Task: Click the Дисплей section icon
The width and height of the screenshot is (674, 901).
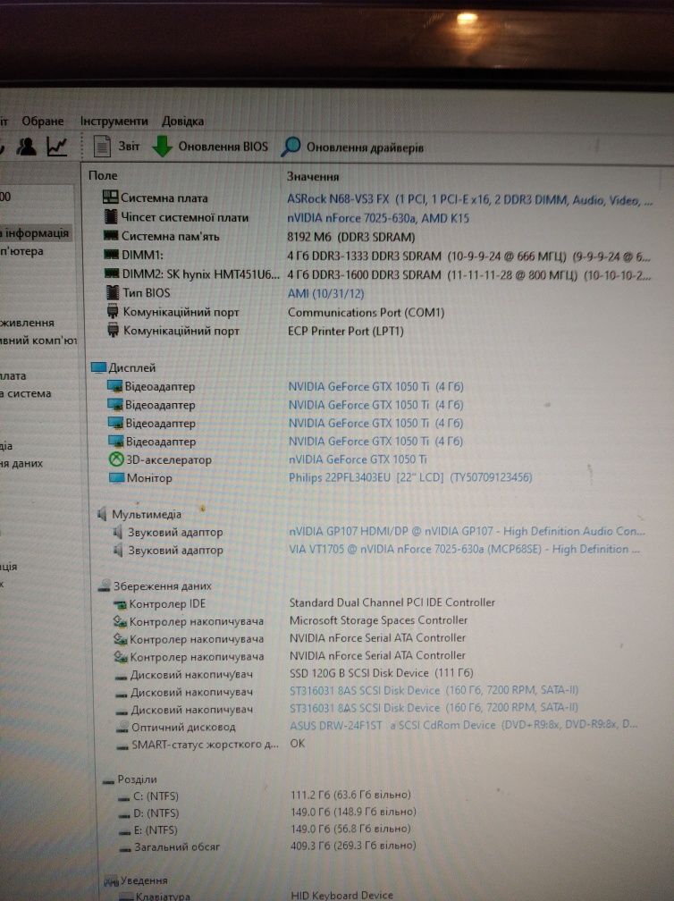Action: click(98, 367)
